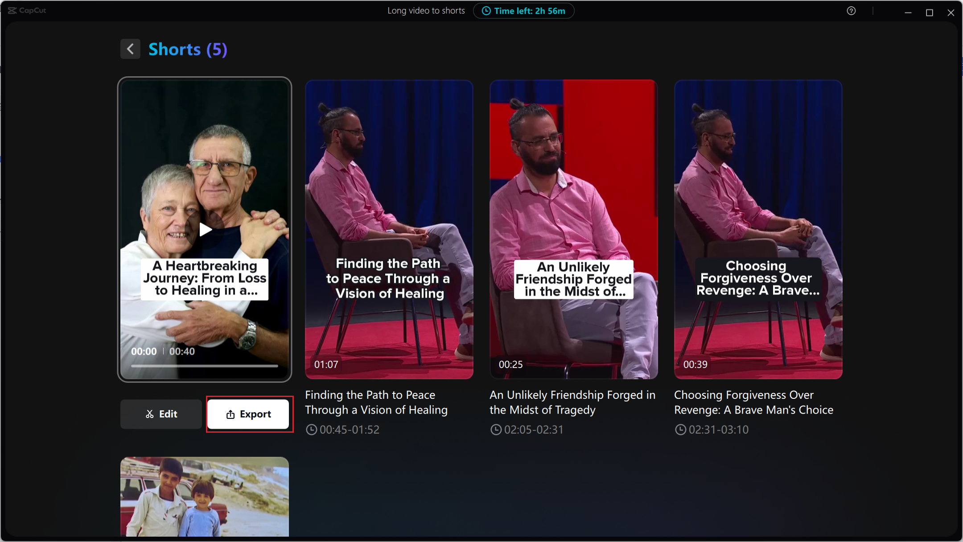963x542 pixels.
Task: Seek on the first short's progress bar
Action: (x=204, y=366)
